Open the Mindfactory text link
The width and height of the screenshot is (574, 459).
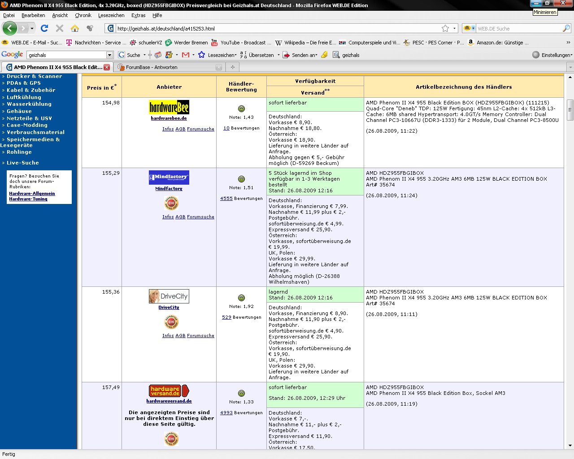[x=169, y=189]
